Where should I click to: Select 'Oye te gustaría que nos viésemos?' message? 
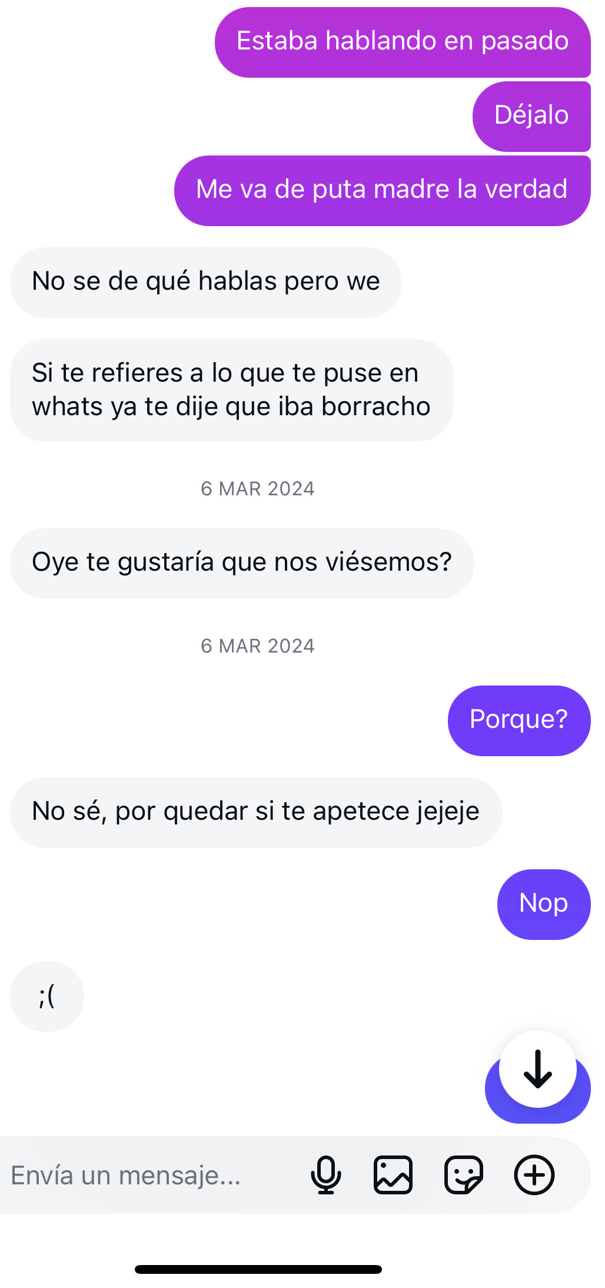tap(241, 563)
